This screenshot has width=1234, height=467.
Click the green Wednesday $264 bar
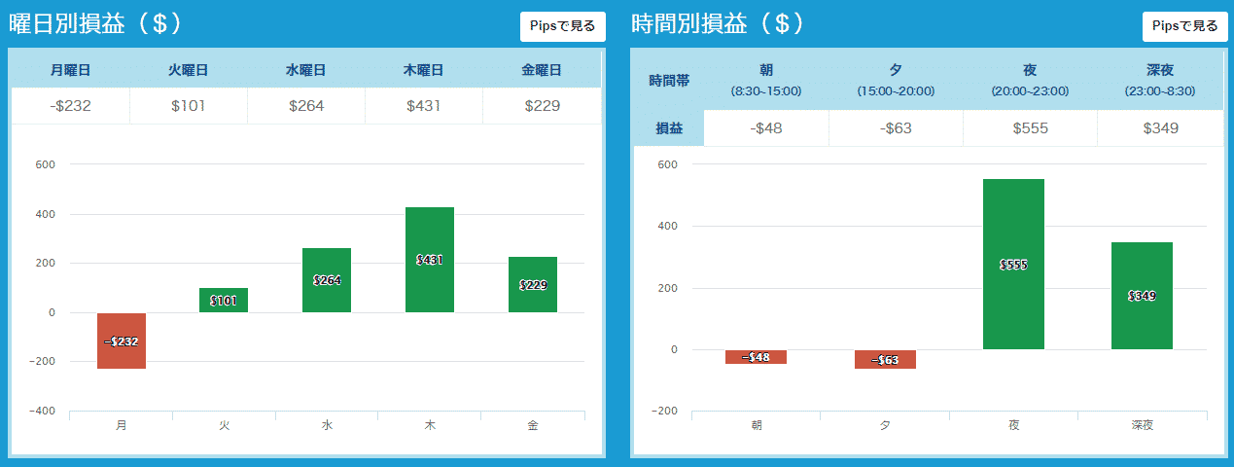[x=327, y=280]
